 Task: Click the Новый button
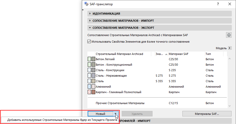tap(100, 114)
